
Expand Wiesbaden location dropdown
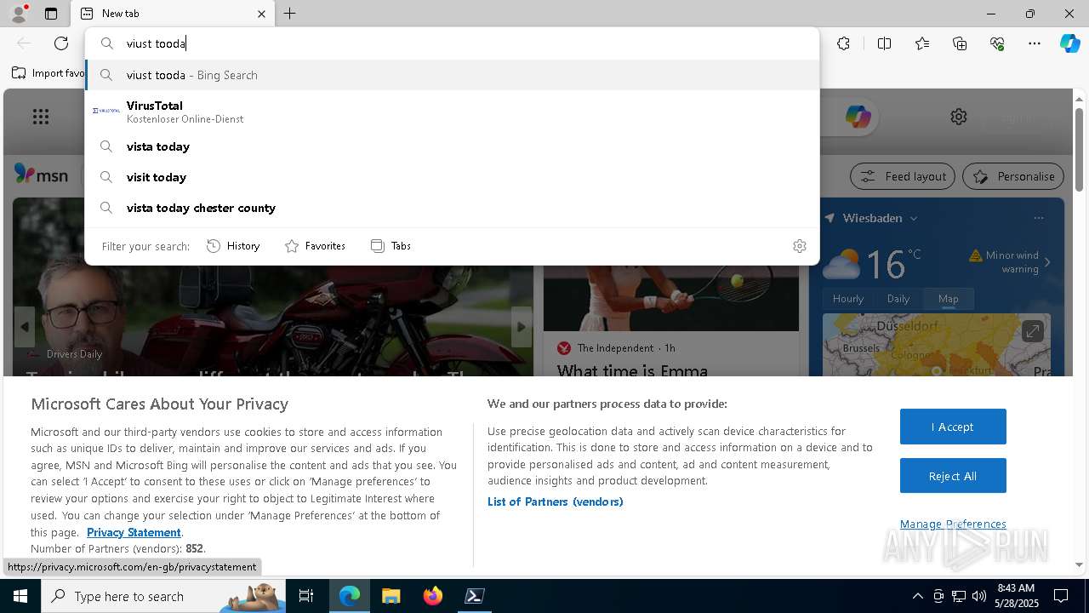coord(914,219)
